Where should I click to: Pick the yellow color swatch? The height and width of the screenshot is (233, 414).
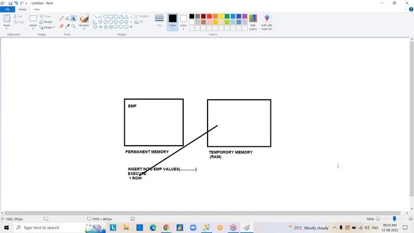coord(221,16)
